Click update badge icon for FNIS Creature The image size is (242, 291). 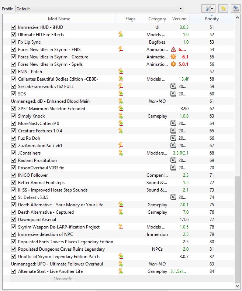[173, 57]
